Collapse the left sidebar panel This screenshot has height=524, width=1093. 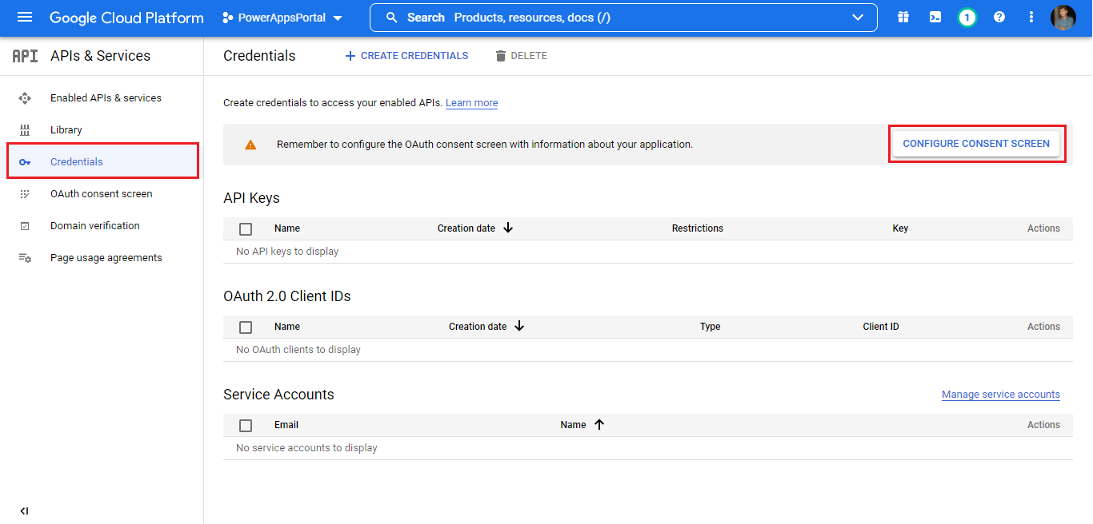tap(24, 511)
